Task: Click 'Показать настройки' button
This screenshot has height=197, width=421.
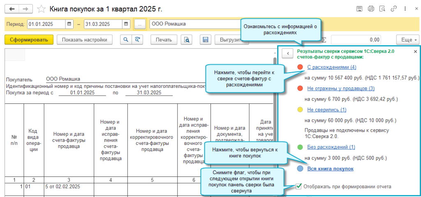Action: [84, 40]
